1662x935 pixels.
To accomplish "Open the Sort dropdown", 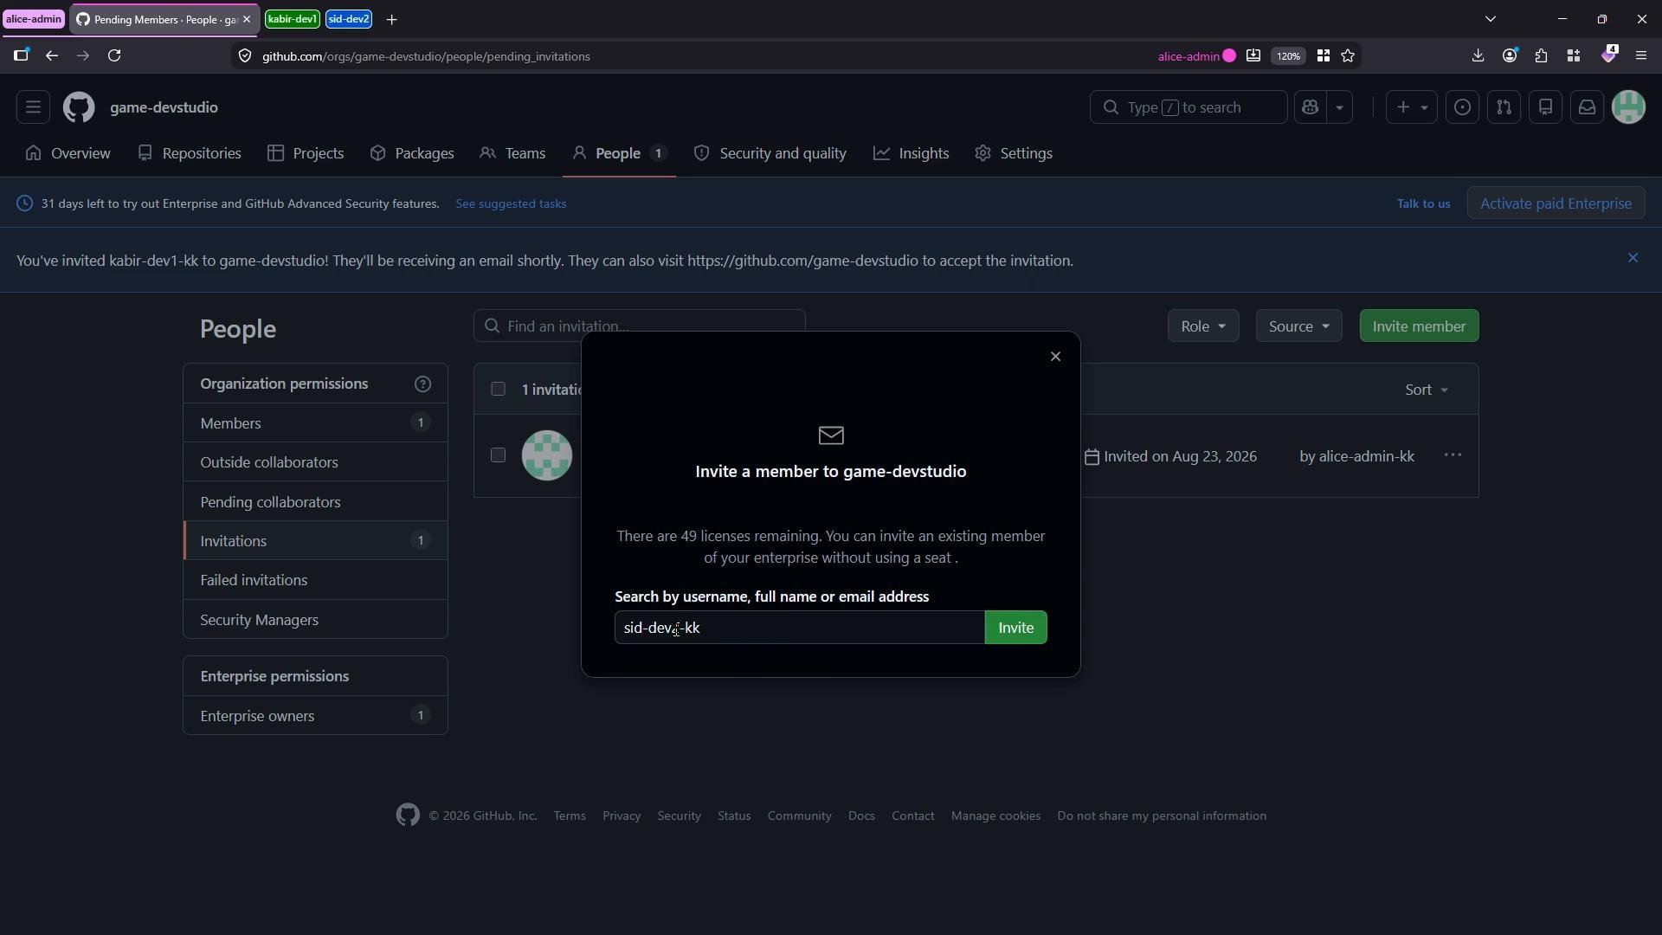I will point(1426,390).
